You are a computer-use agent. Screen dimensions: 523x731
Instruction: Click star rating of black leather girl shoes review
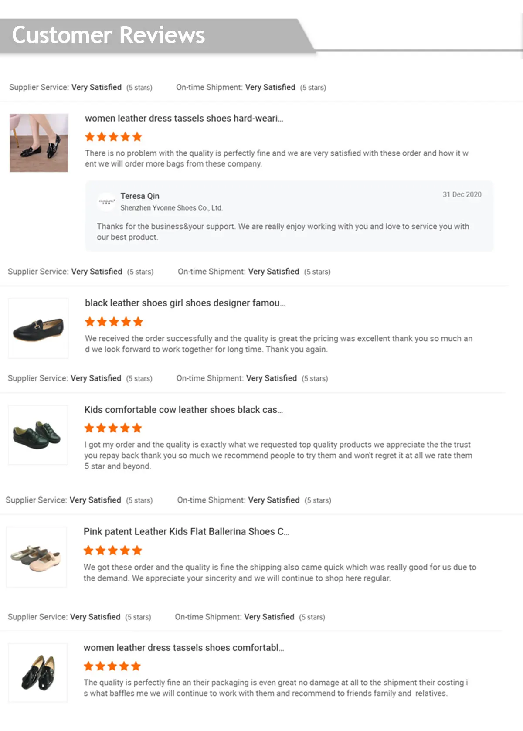(x=114, y=322)
